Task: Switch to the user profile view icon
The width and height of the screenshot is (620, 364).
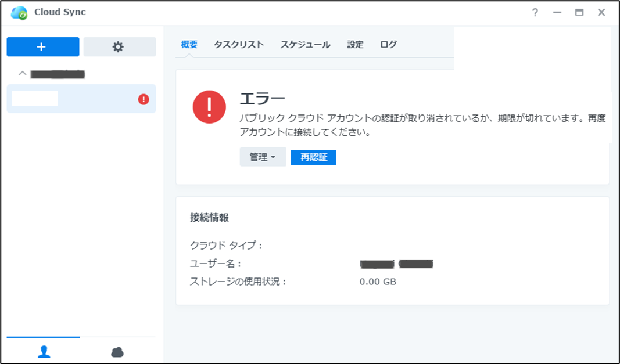Action: click(x=44, y=351)
